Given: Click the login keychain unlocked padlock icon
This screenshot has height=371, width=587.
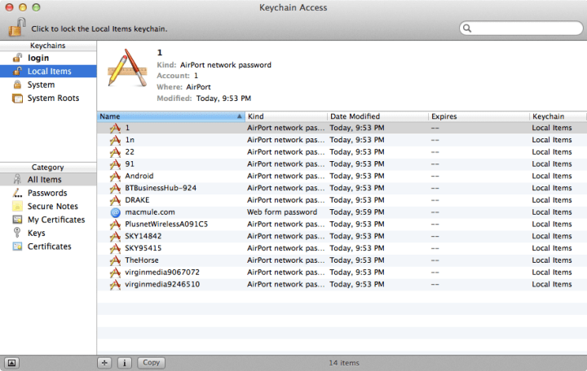Looking at the screenshot, I should click(x=17, y=58).
